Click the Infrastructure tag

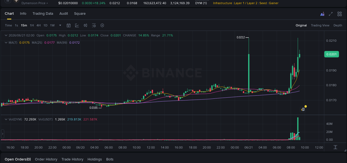pos(222,3)
